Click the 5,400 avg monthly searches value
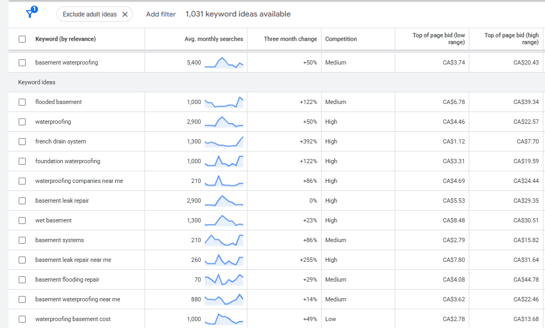Viewport: 545px width, 328px height. 194,62
